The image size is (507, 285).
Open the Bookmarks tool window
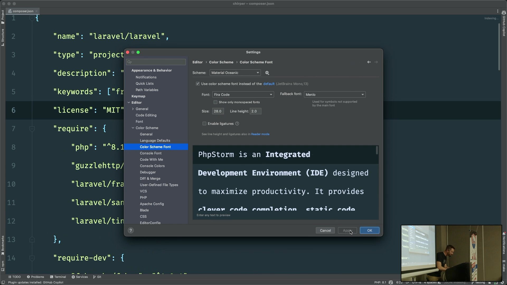click(3, 245)
